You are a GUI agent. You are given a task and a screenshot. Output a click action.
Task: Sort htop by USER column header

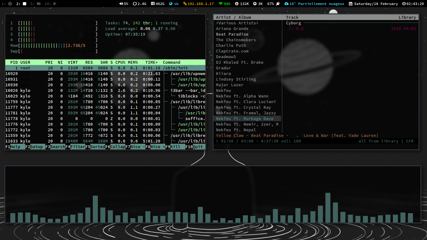point(25,62)
